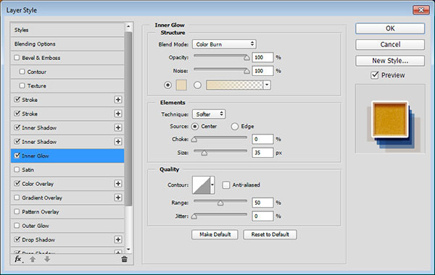Add a Color Overlay with its plus icon
The height and width of the screenshot is (275, 435).
118,184
